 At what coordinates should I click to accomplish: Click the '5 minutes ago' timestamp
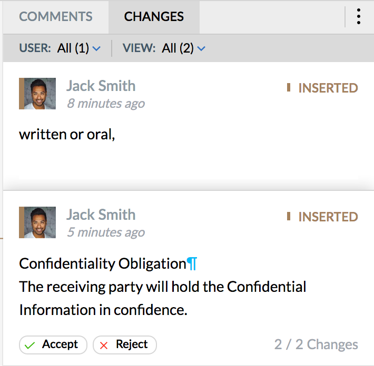[106, 232]
